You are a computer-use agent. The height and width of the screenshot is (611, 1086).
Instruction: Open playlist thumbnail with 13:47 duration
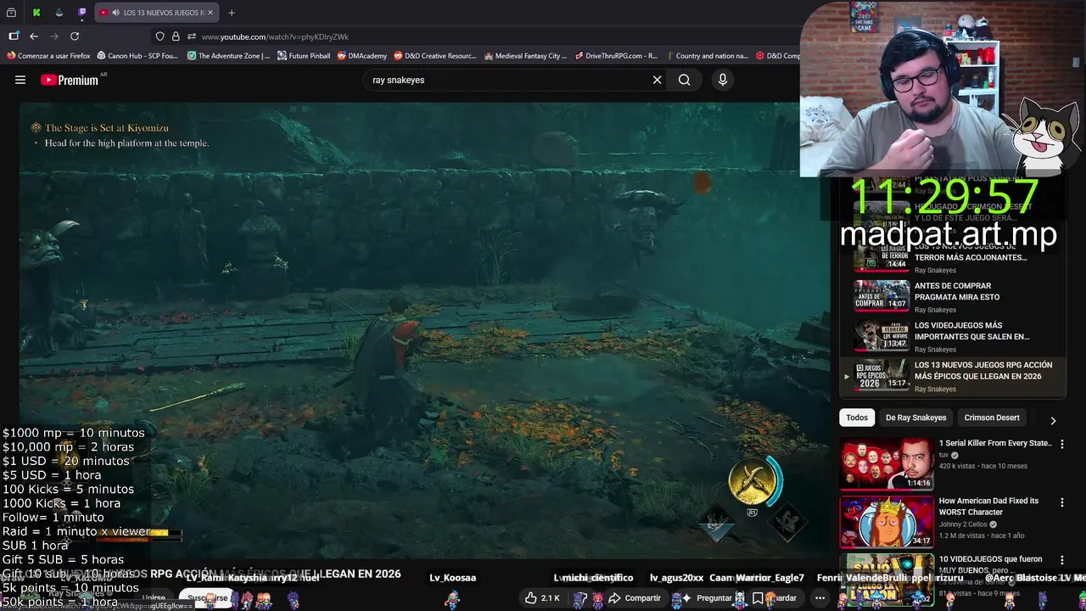(x=881, y=334)
